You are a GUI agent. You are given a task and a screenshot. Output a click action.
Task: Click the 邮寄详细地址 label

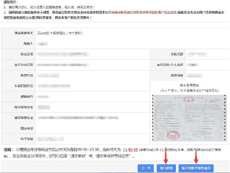coord(24,118)
